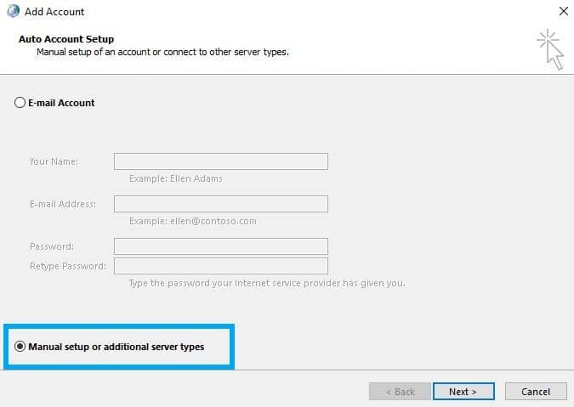Click the Next button

tap(463, 392)
